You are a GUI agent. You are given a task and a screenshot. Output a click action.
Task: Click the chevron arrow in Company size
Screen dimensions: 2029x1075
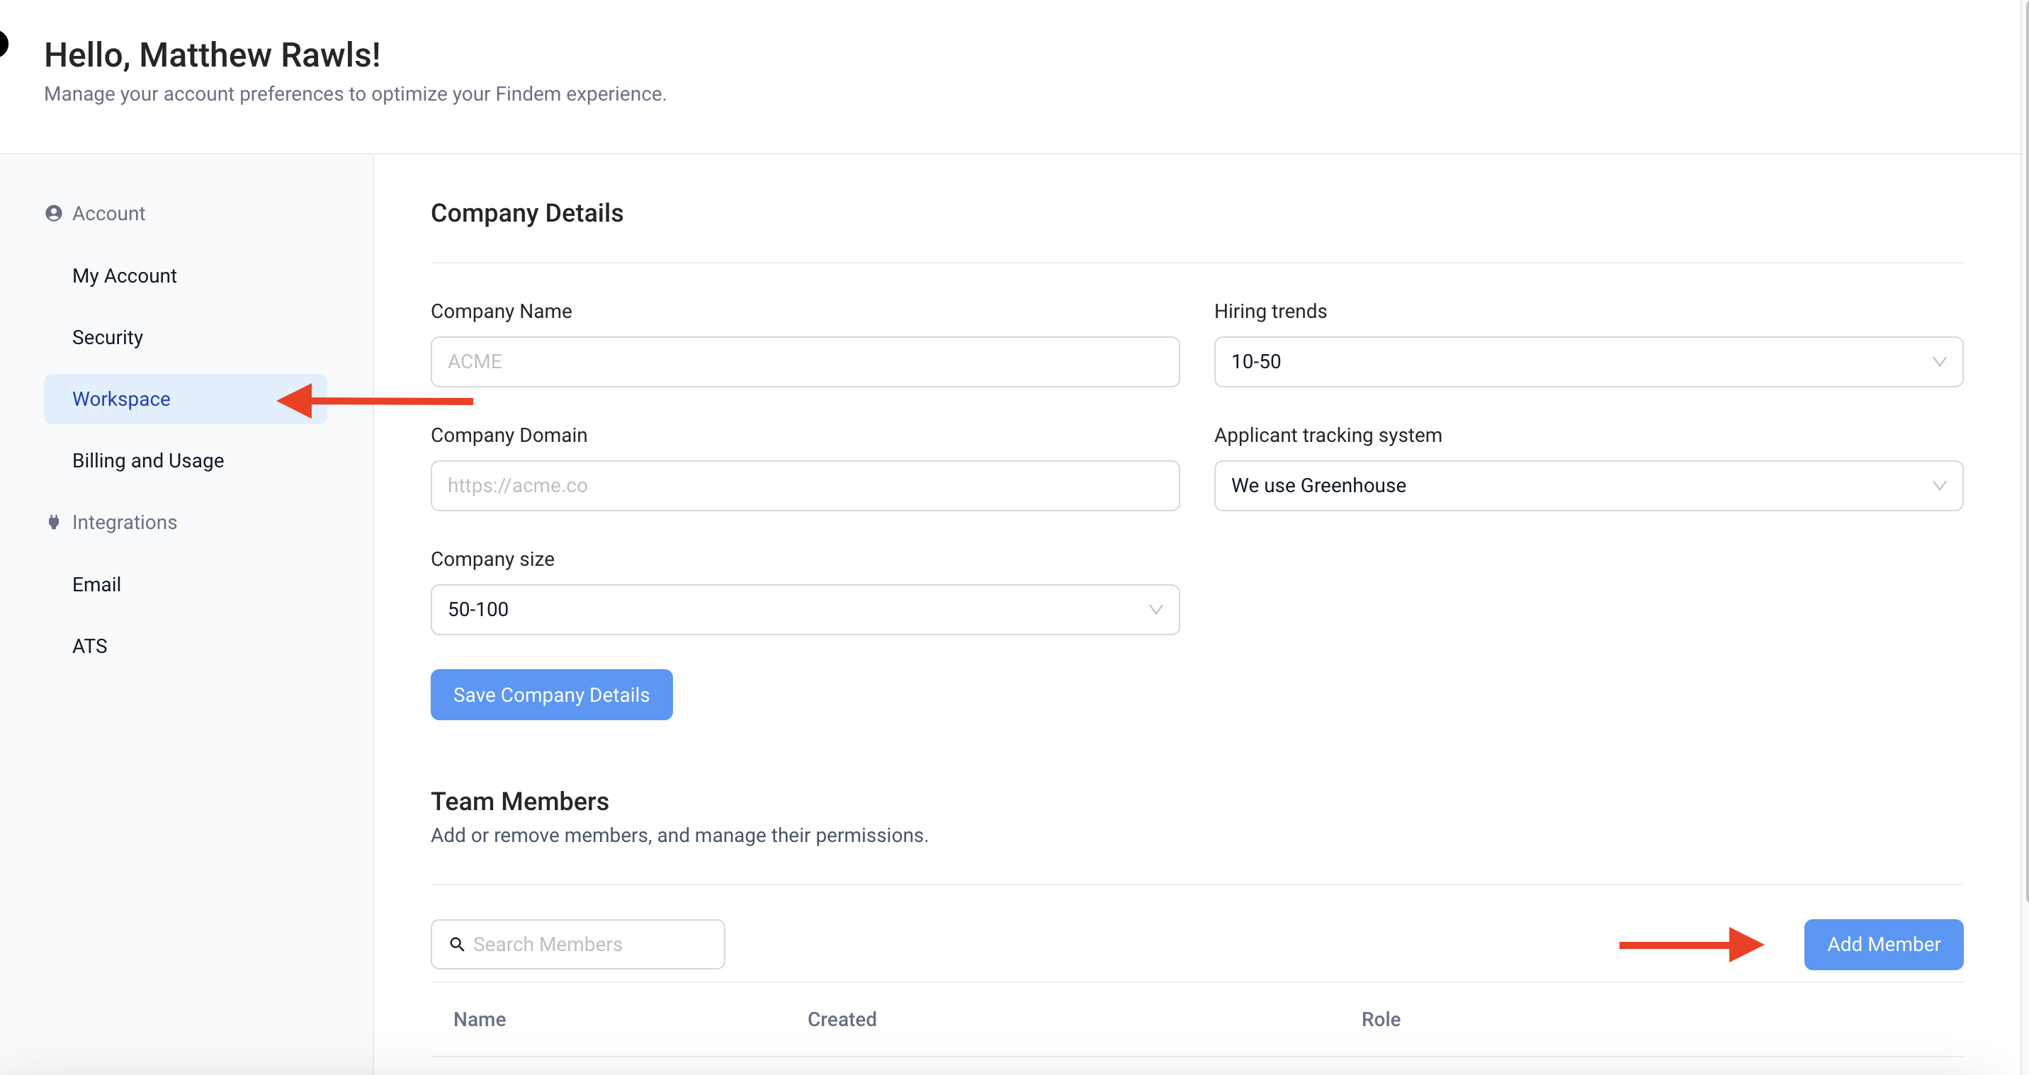point(1155,610)
